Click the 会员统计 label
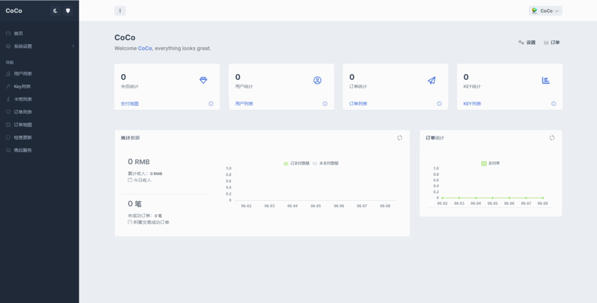Image resolution: width=597 pixels, height=303 pixels. [130, 86]
